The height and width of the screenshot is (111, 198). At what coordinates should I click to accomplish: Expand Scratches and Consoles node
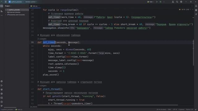click(x=6, y=15)
